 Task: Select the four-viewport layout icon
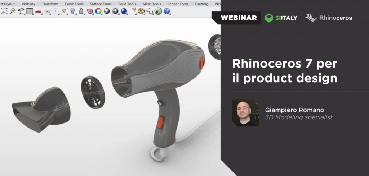click(30, 11)
